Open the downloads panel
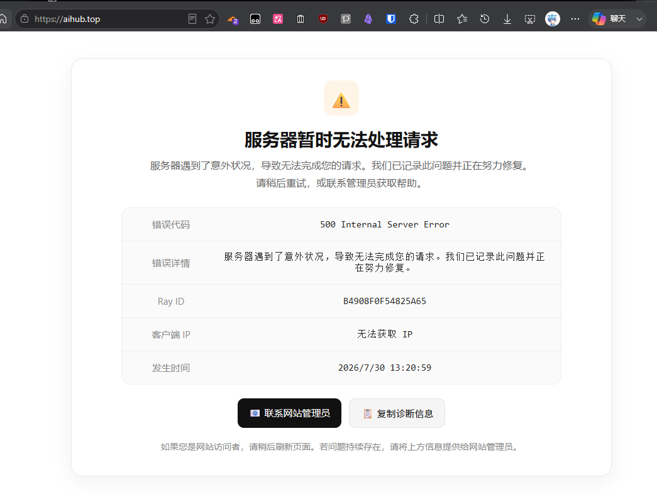Screen dimensions: 657x497 (x=507, y=19)
